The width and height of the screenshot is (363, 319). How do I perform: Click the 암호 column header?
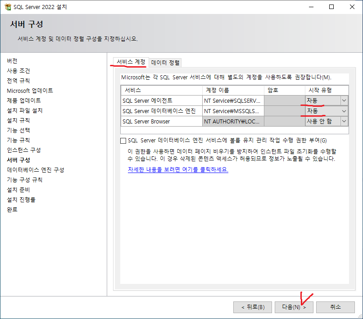pyautogui.click(x=285, y=90)
